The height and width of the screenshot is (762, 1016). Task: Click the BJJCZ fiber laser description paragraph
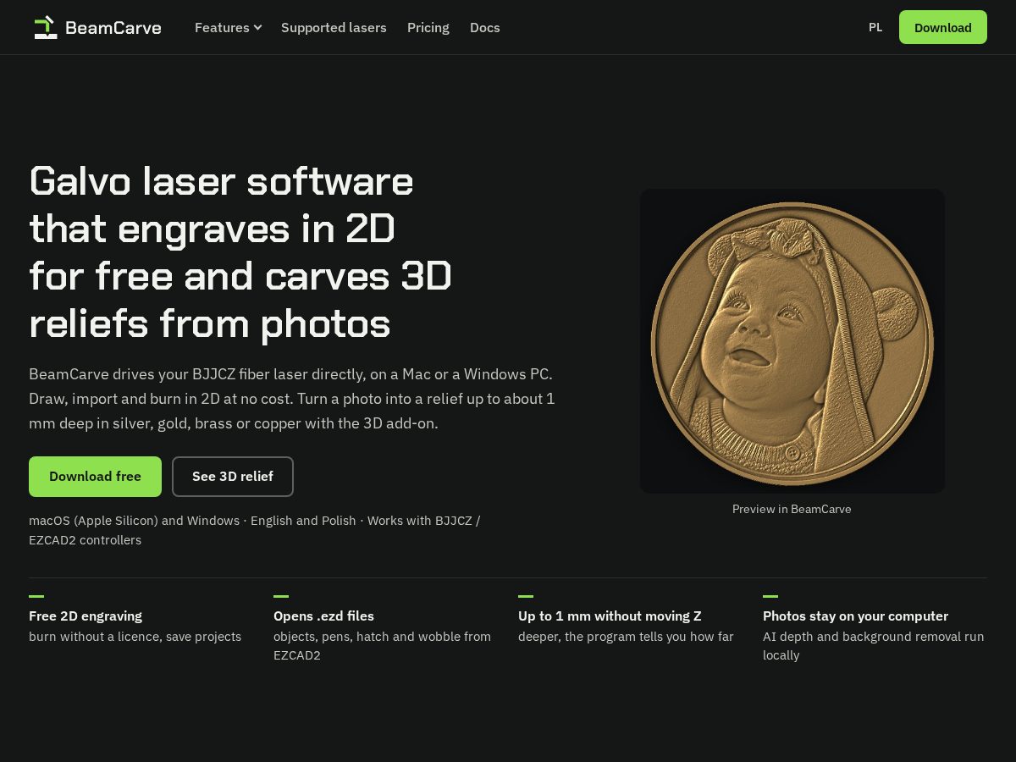(292, 398)
